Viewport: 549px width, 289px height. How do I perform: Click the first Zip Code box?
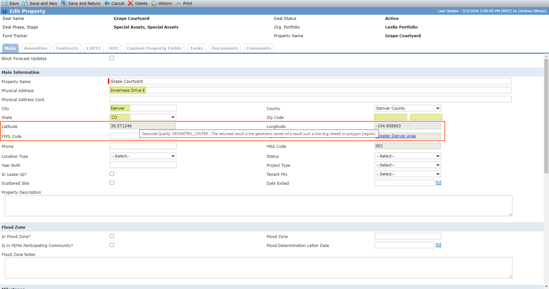tap(391, 117)
